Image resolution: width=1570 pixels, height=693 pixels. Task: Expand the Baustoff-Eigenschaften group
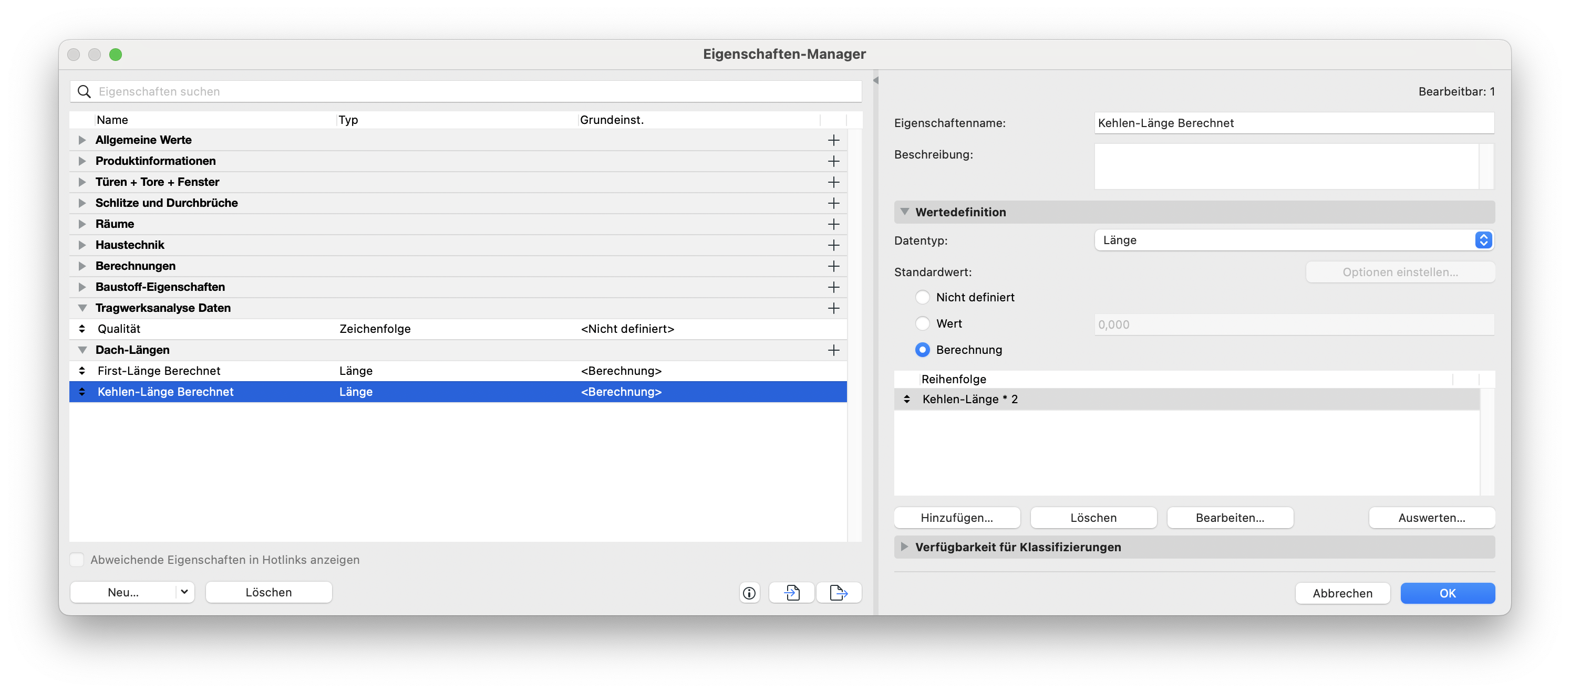[x=81, y=287]
